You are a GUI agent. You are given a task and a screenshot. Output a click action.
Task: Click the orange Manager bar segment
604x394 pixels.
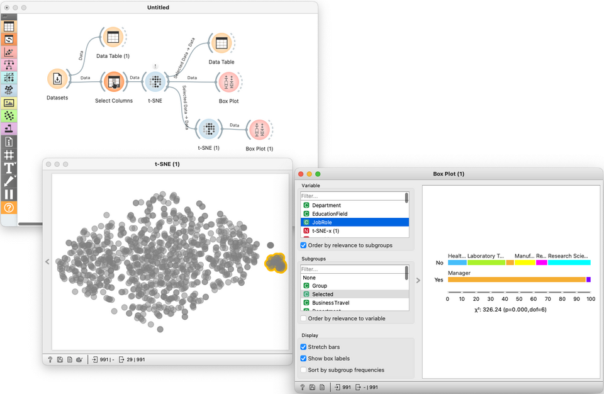517,279
